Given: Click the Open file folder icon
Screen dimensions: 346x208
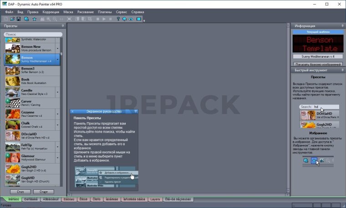Looking at the screenshot, I should 12,19.
